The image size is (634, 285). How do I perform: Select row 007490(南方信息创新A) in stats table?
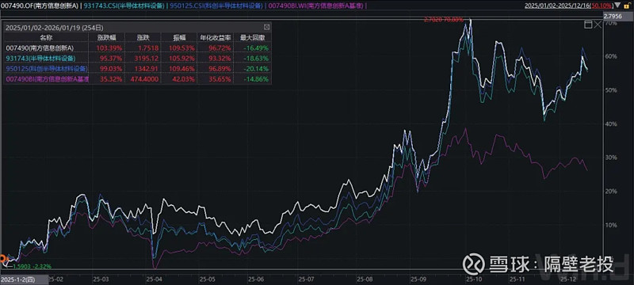[137, 48]
